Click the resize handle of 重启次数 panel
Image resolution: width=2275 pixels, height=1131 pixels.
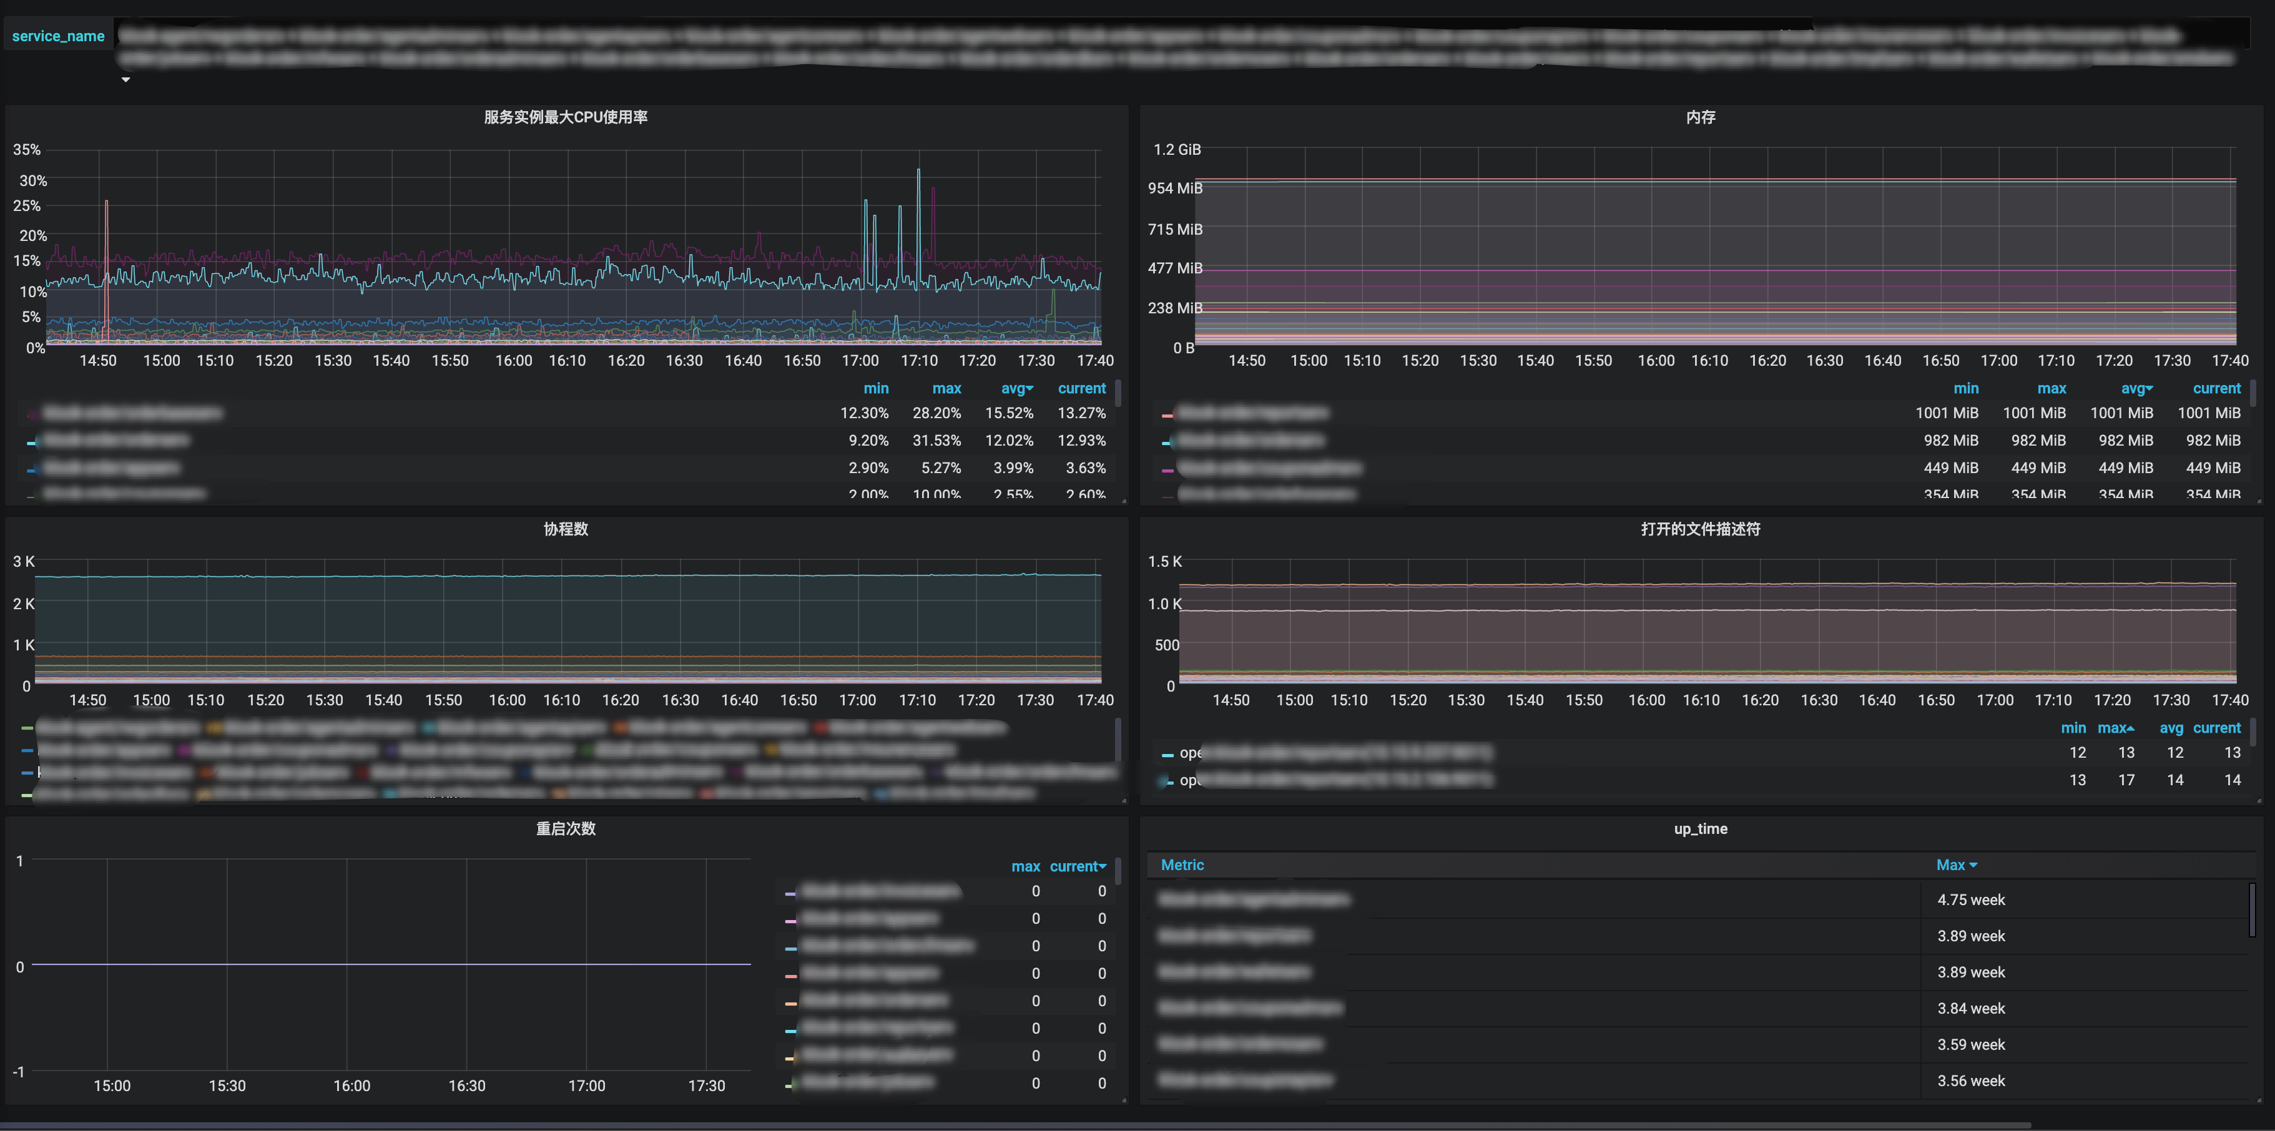[x=1123, y=1100]
